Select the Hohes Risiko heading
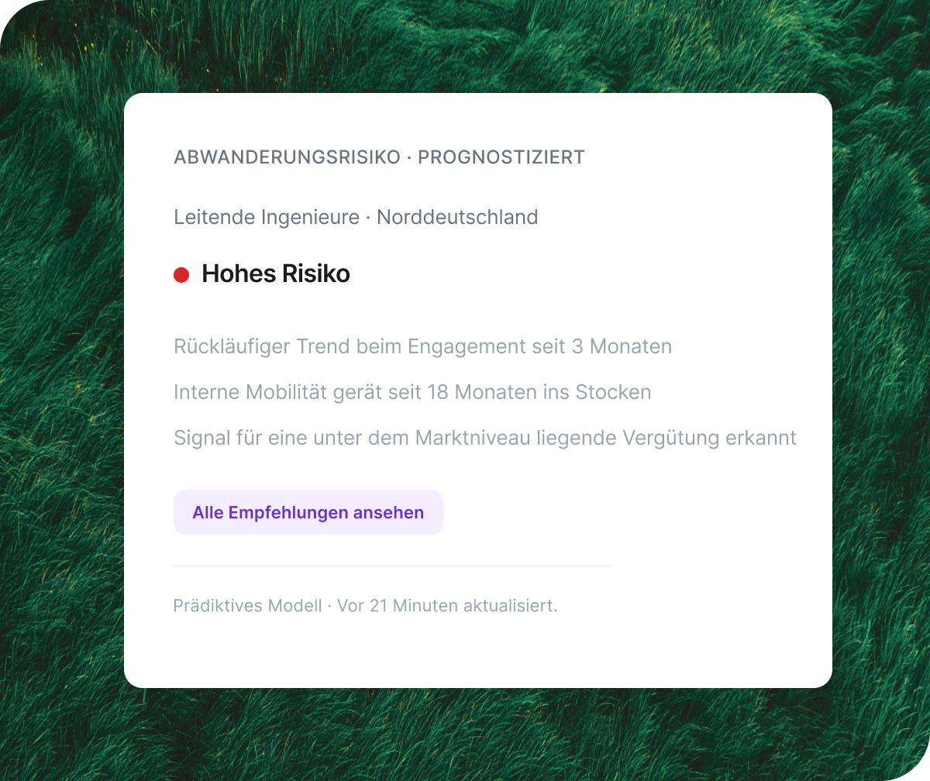Viewport: 930px width, 781px height. coord(276,274)
